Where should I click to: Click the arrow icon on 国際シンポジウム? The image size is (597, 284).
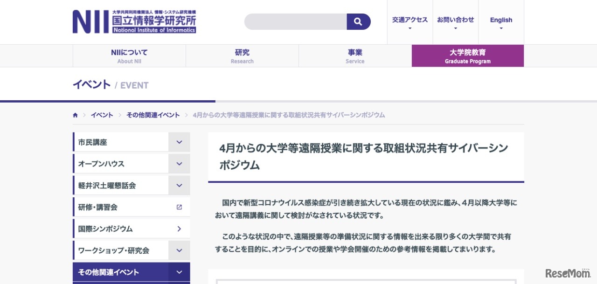click(x=179, y=229)
